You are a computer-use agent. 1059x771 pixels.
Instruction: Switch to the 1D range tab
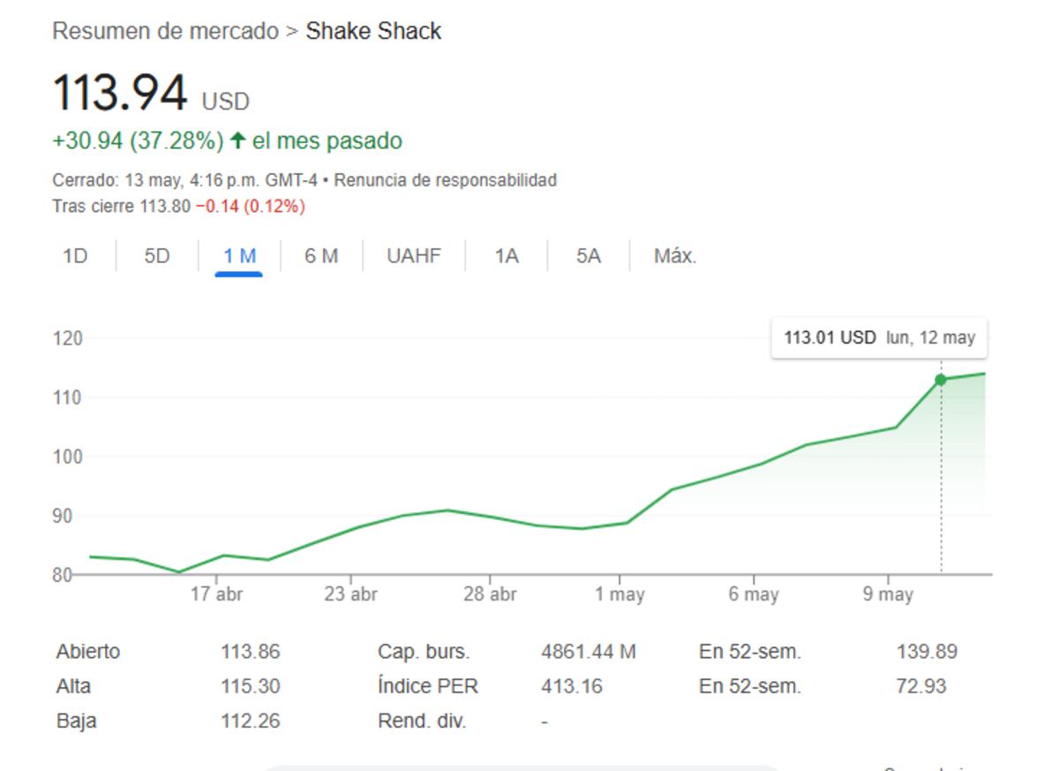(75, 257)
